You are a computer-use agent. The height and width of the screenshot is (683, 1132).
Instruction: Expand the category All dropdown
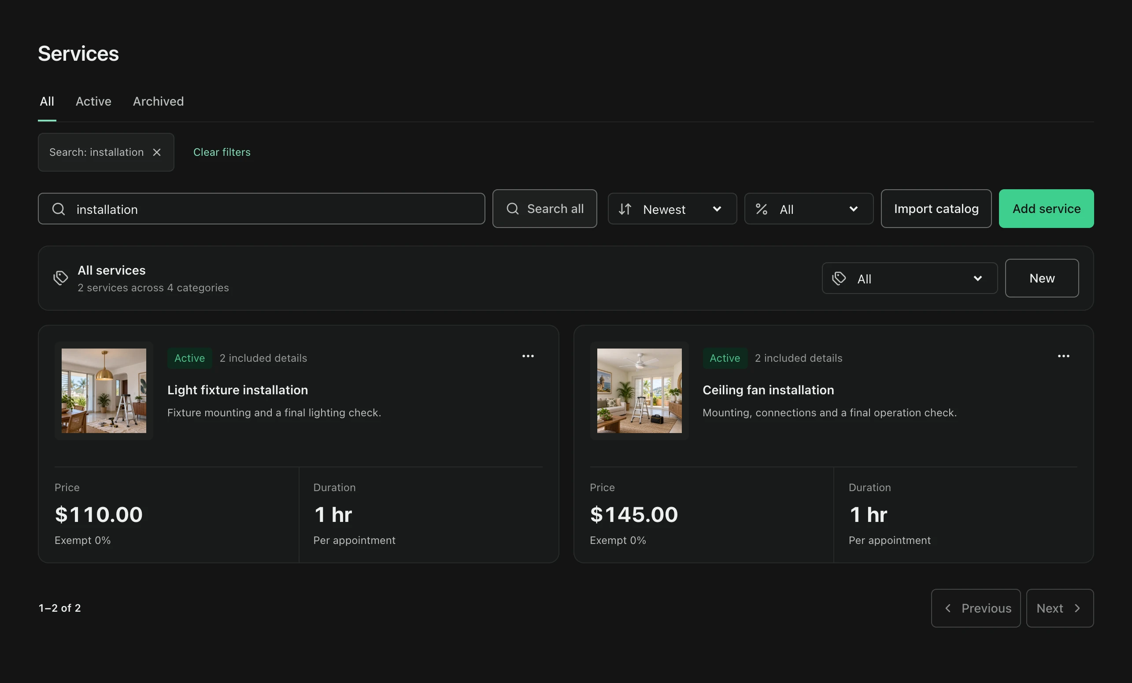[x=910, y=278]
